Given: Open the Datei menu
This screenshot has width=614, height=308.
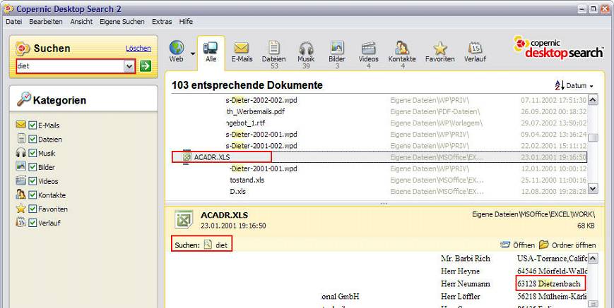Looking at the screenshot, I should (13, 21).
